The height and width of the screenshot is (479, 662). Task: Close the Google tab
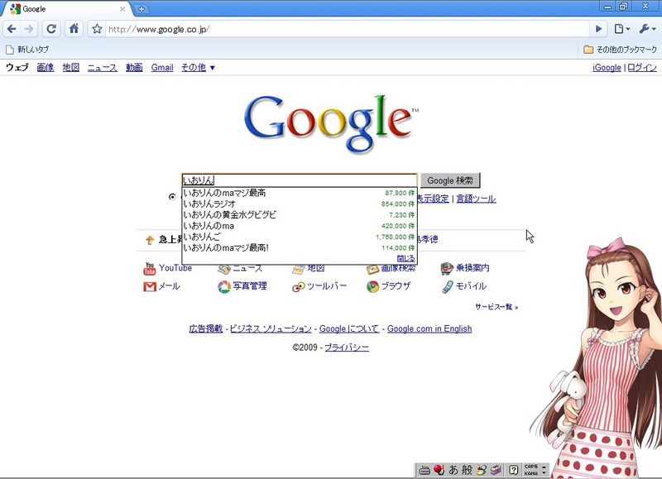tap(122, 8)
